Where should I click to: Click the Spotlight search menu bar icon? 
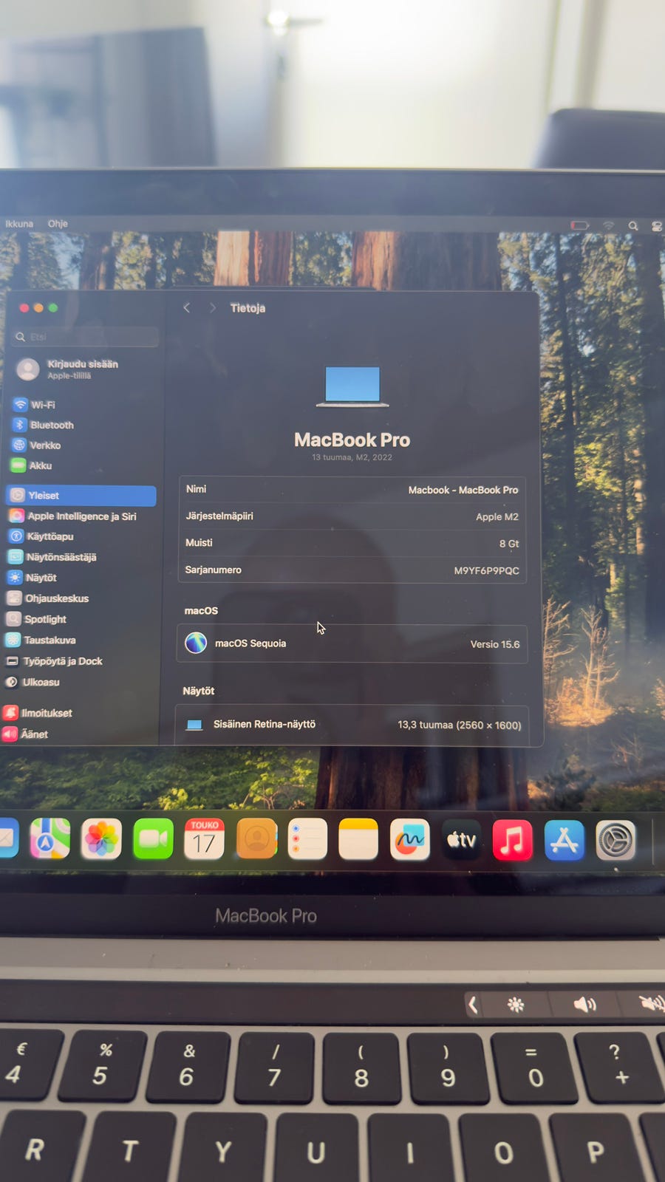click(633, 226)
